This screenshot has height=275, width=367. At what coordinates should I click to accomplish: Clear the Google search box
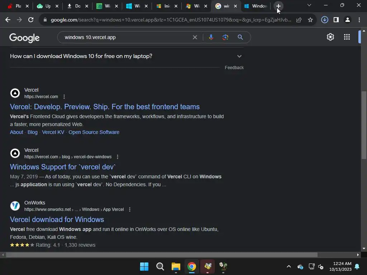click(195, 37)
